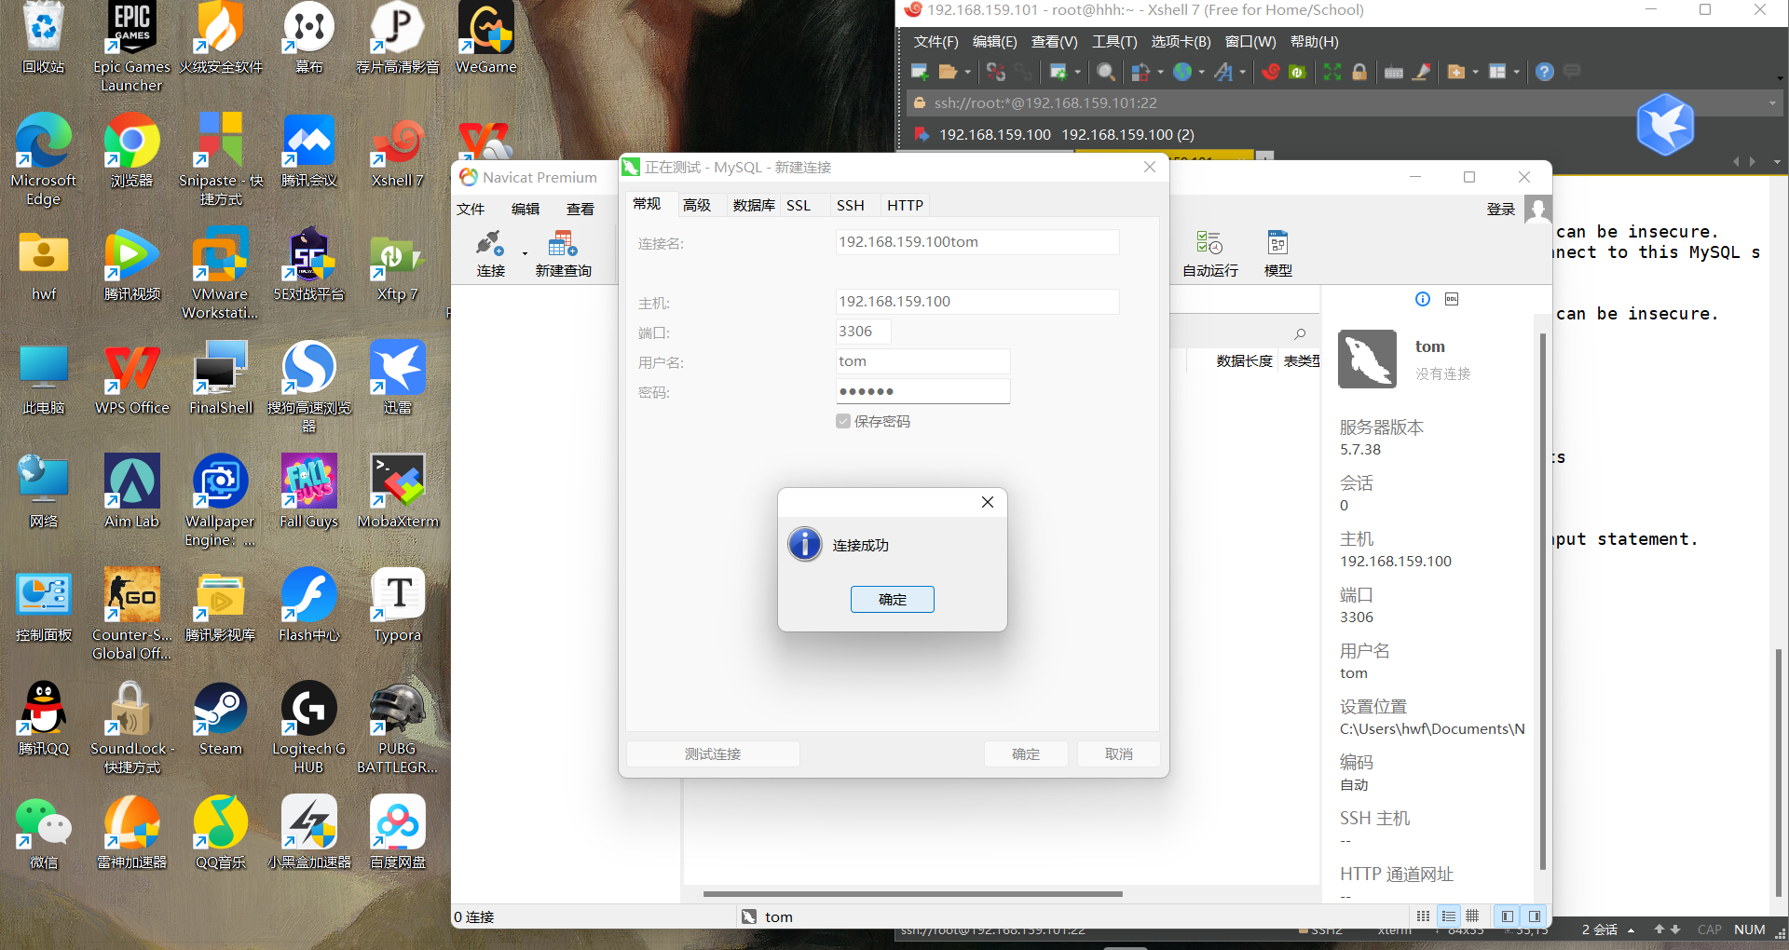
Task: Click the search magnifier in Navicat object pane
Action: pyautogui.click(x=1300, y=333)
